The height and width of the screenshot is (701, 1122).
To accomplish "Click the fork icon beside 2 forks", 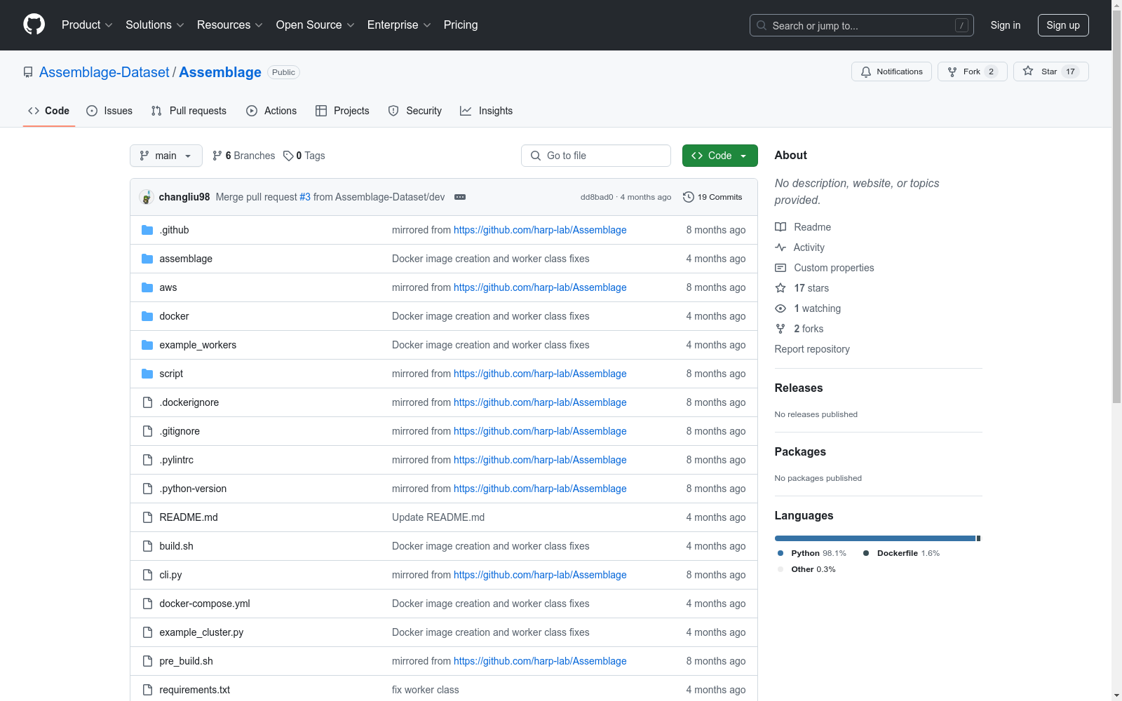I will [x=780, y=329].
